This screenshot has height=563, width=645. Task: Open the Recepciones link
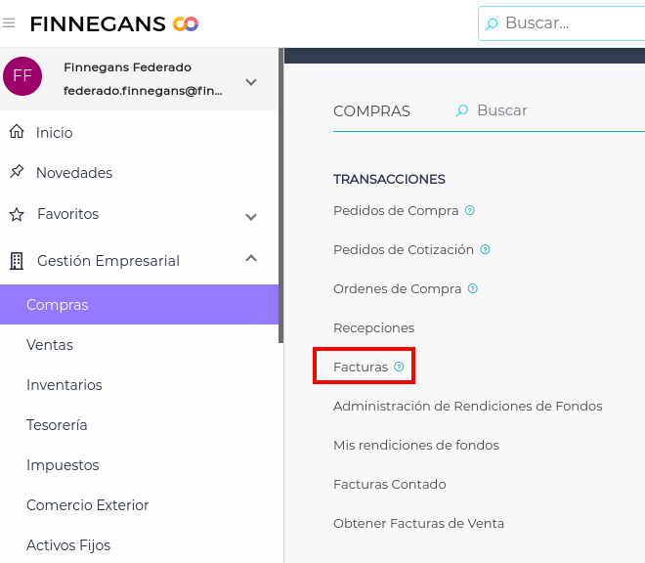[373, 327]
